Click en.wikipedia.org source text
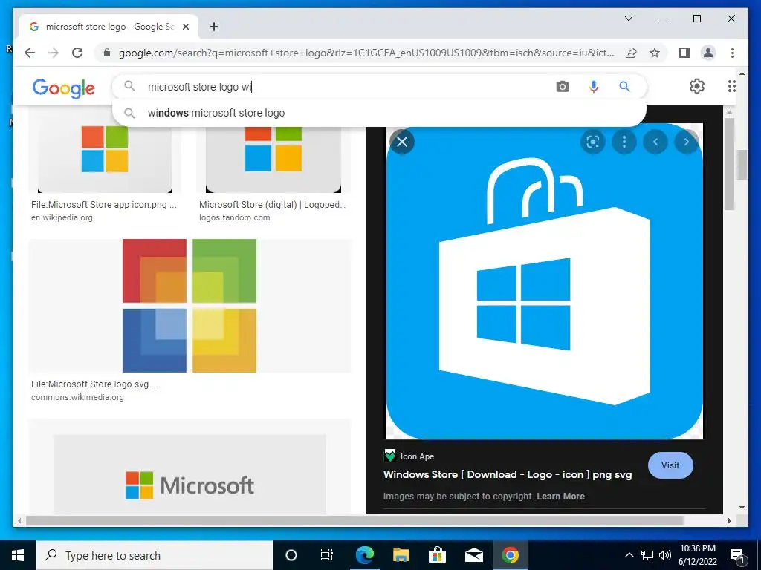The width and height of the screenshot is (761, 570). (x=62, y=217)
